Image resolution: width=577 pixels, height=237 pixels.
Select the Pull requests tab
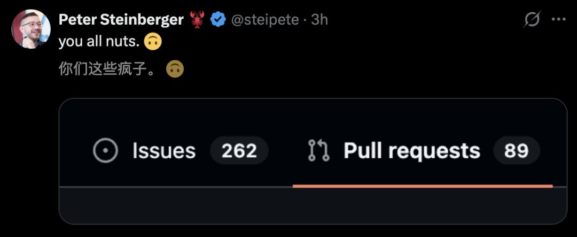point(411,151)
